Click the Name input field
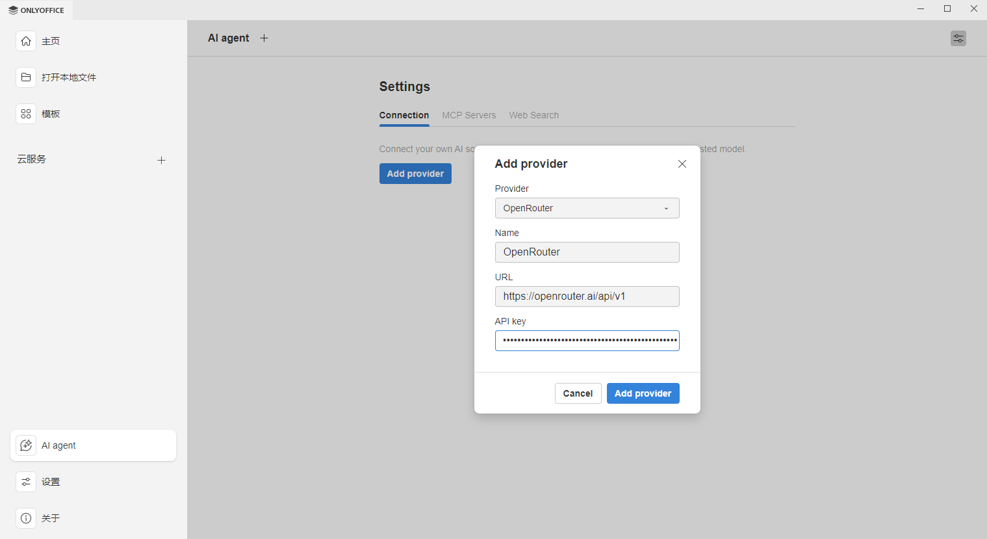The height and width of the screenshot is (539, 987). tap(587, 252)
